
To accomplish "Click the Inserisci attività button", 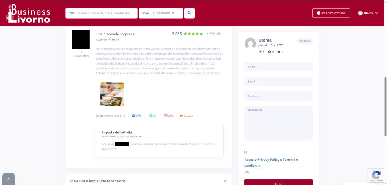I will [331, 13].
